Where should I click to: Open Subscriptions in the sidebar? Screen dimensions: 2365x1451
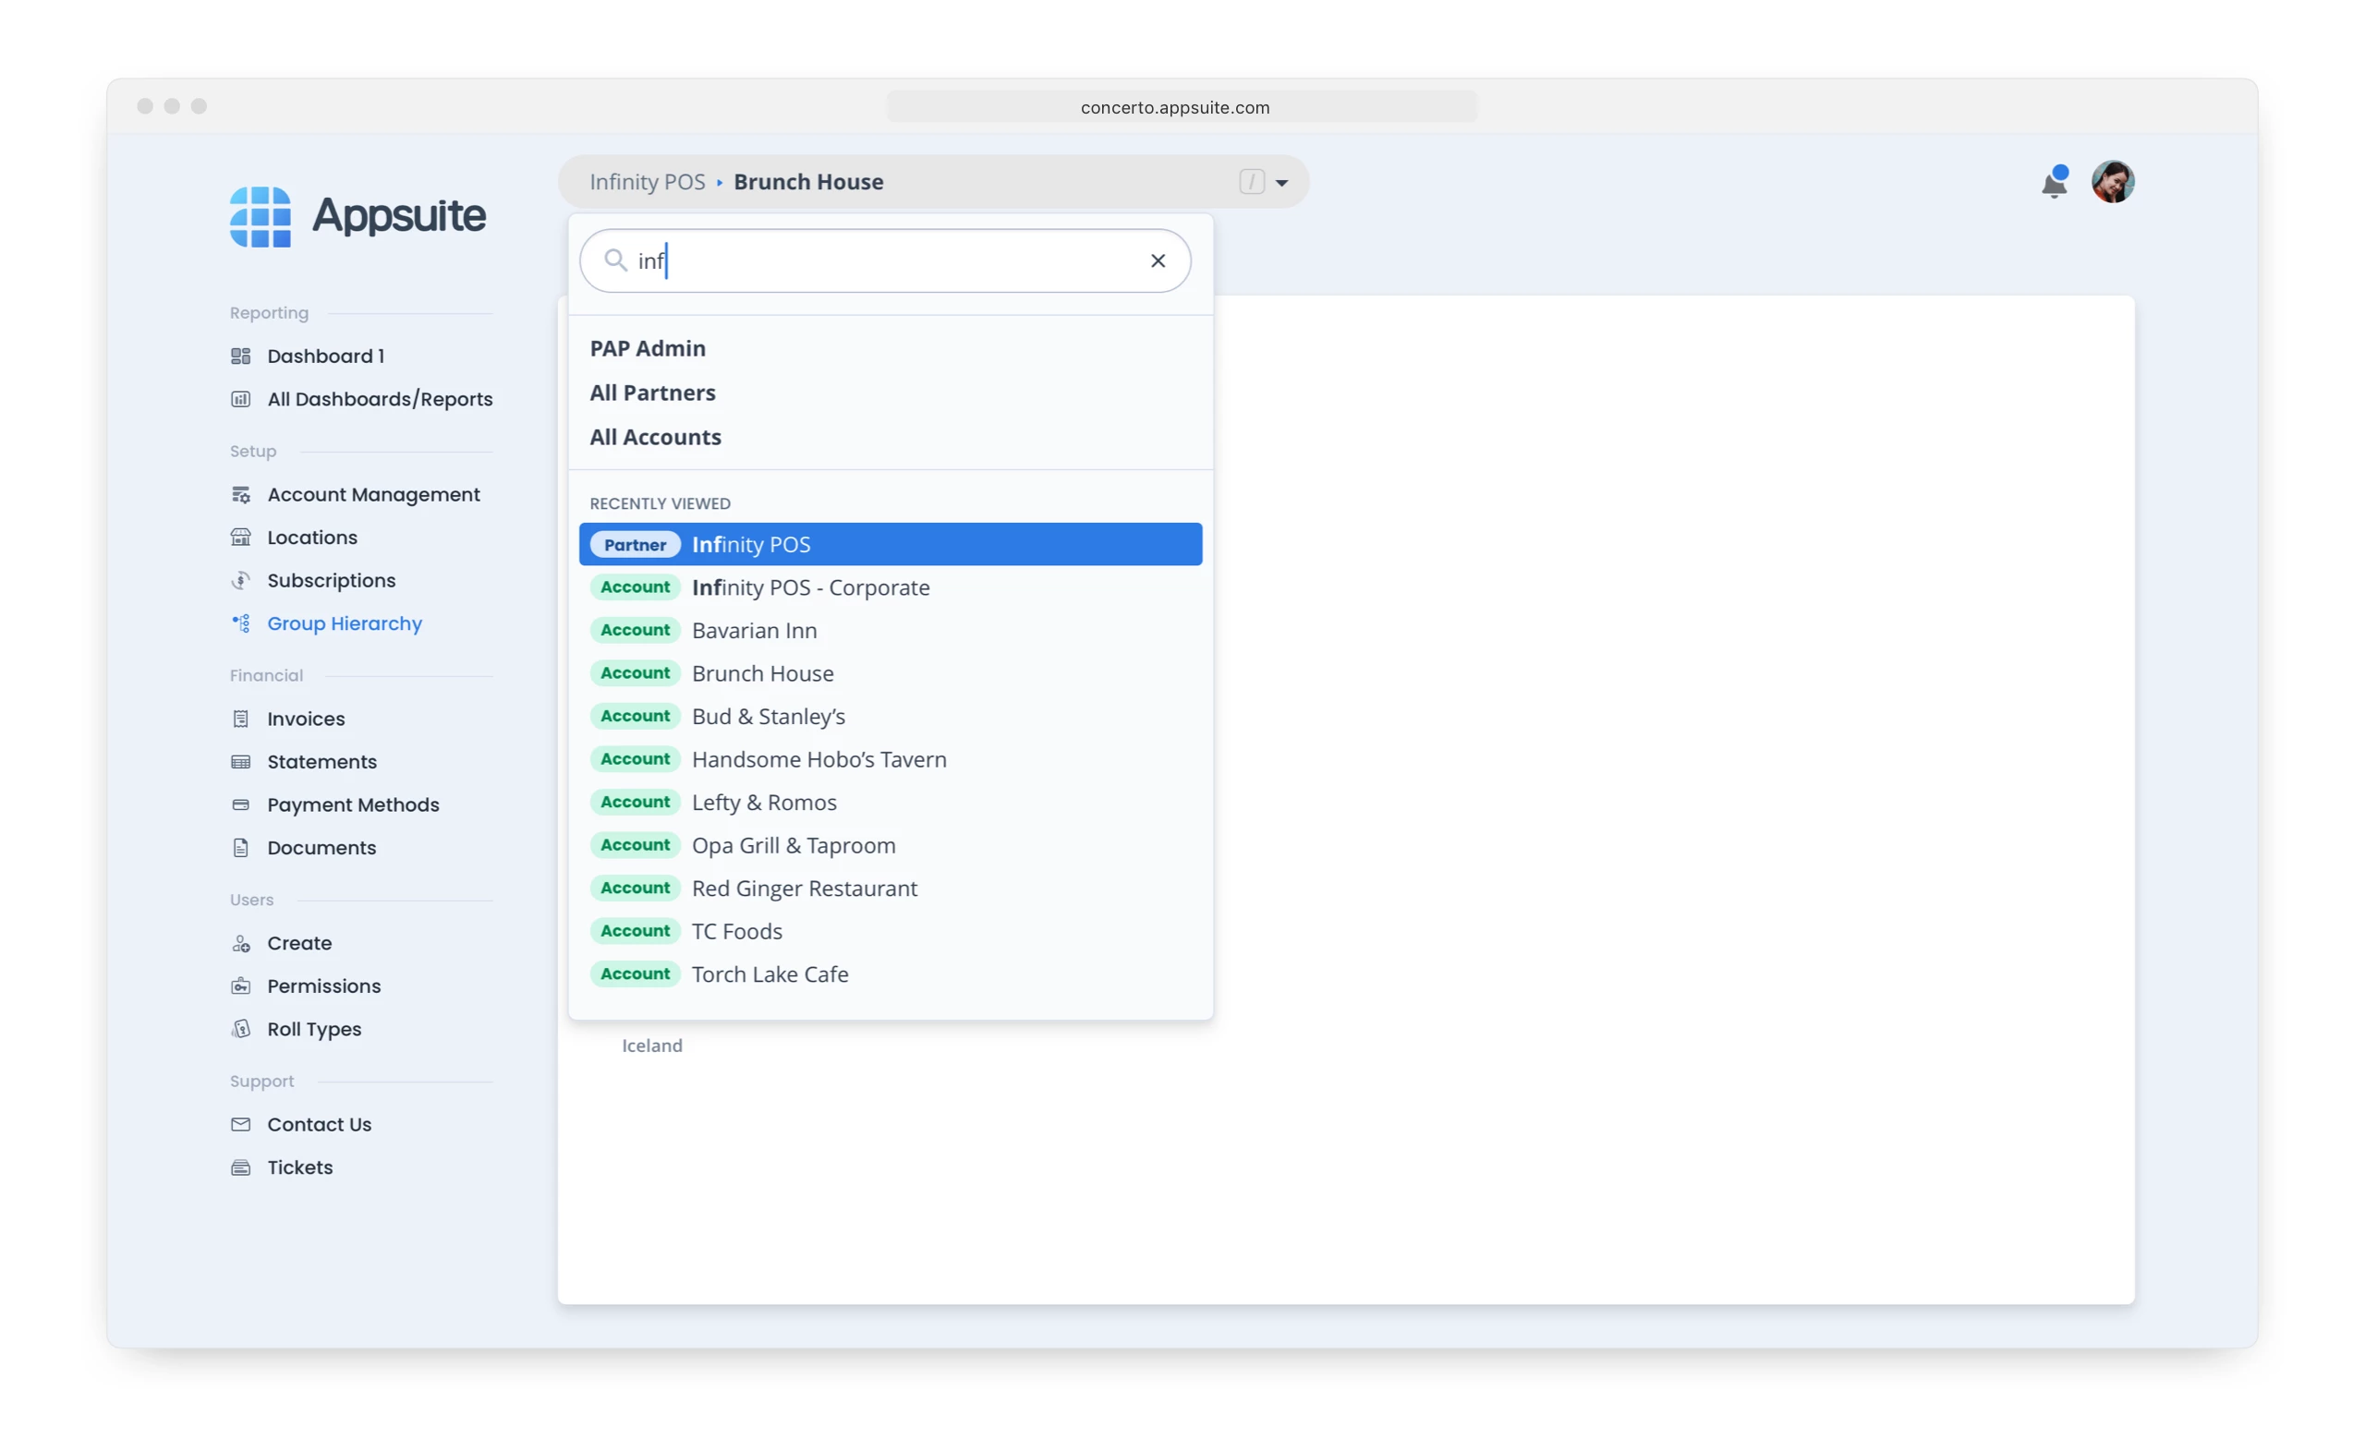click(x=331, y=581)
